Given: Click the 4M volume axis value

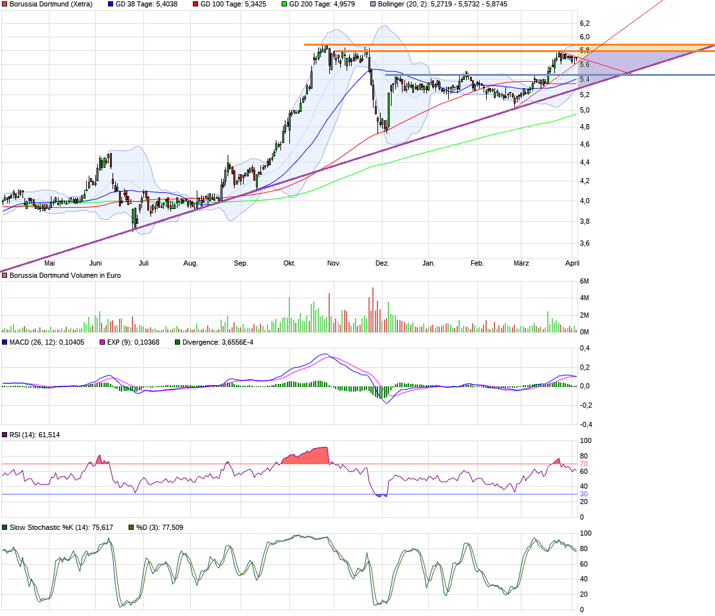Looking at the screenshot, I should 584,298.
